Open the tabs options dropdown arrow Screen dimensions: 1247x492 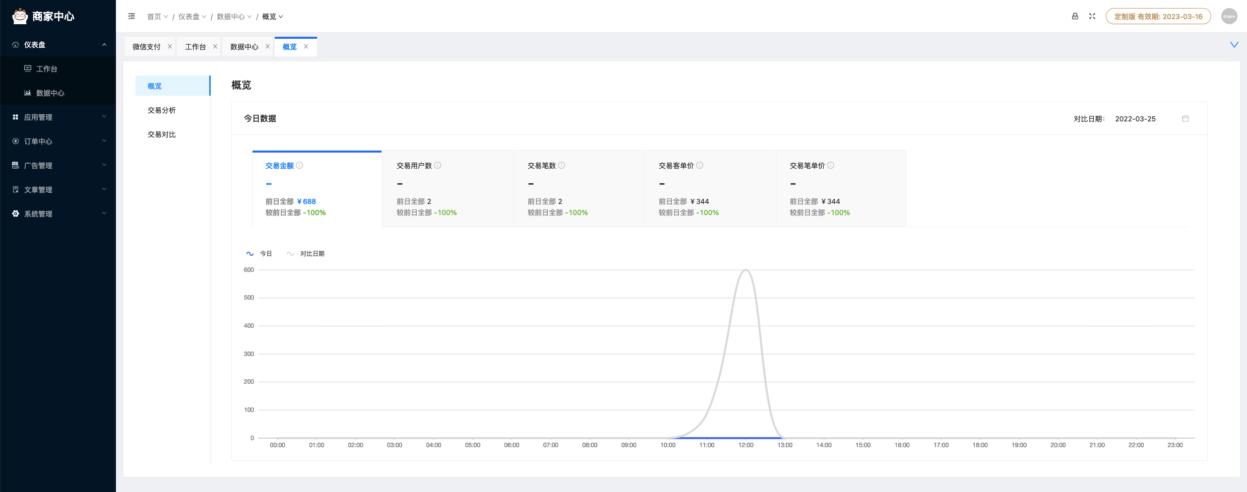pos(1234,45)
